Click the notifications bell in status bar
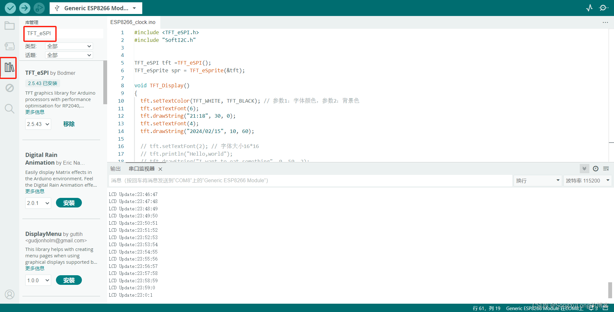Image resolution: width=614 pixels, height=312 pixels. 593,308
